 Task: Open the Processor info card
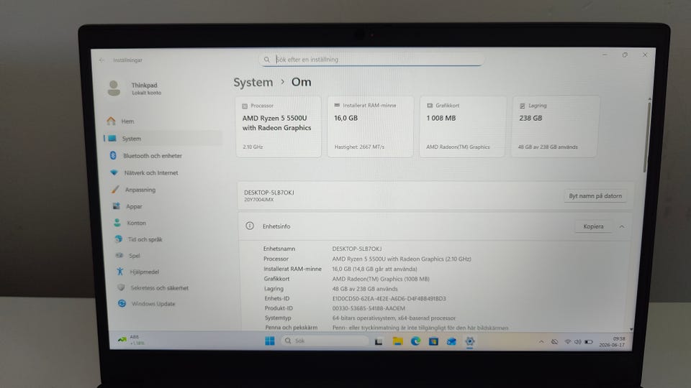tap(279, 126)
